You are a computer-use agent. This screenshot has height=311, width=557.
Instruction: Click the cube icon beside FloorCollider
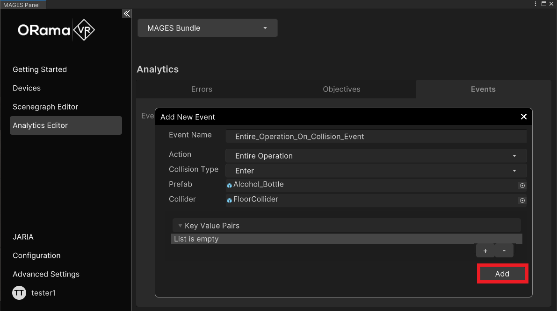coord(229,200)
